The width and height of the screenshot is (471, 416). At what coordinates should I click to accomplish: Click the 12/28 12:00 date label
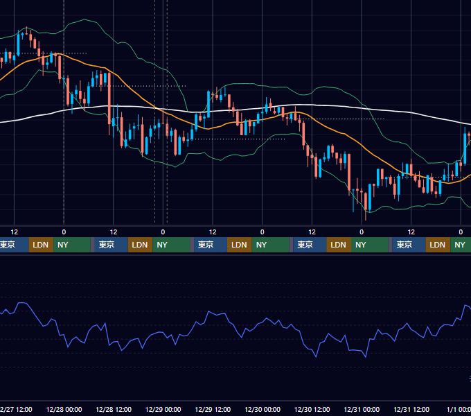click(114, 409)
